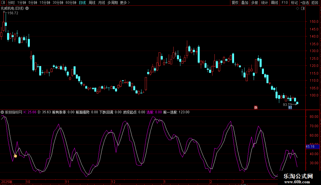Open the 月线 monthly chart
Screen dimensions: 321x185
point(101,3)
